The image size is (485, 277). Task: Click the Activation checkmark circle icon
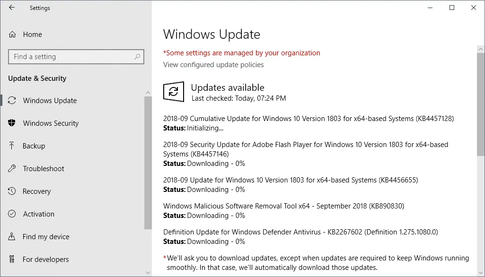tap(12, 214)
